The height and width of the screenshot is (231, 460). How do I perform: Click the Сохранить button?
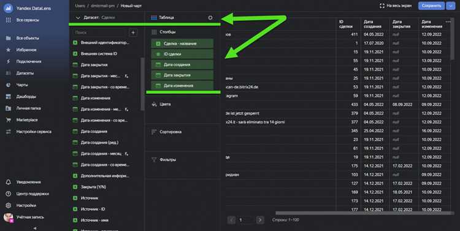tap(431, 6)
